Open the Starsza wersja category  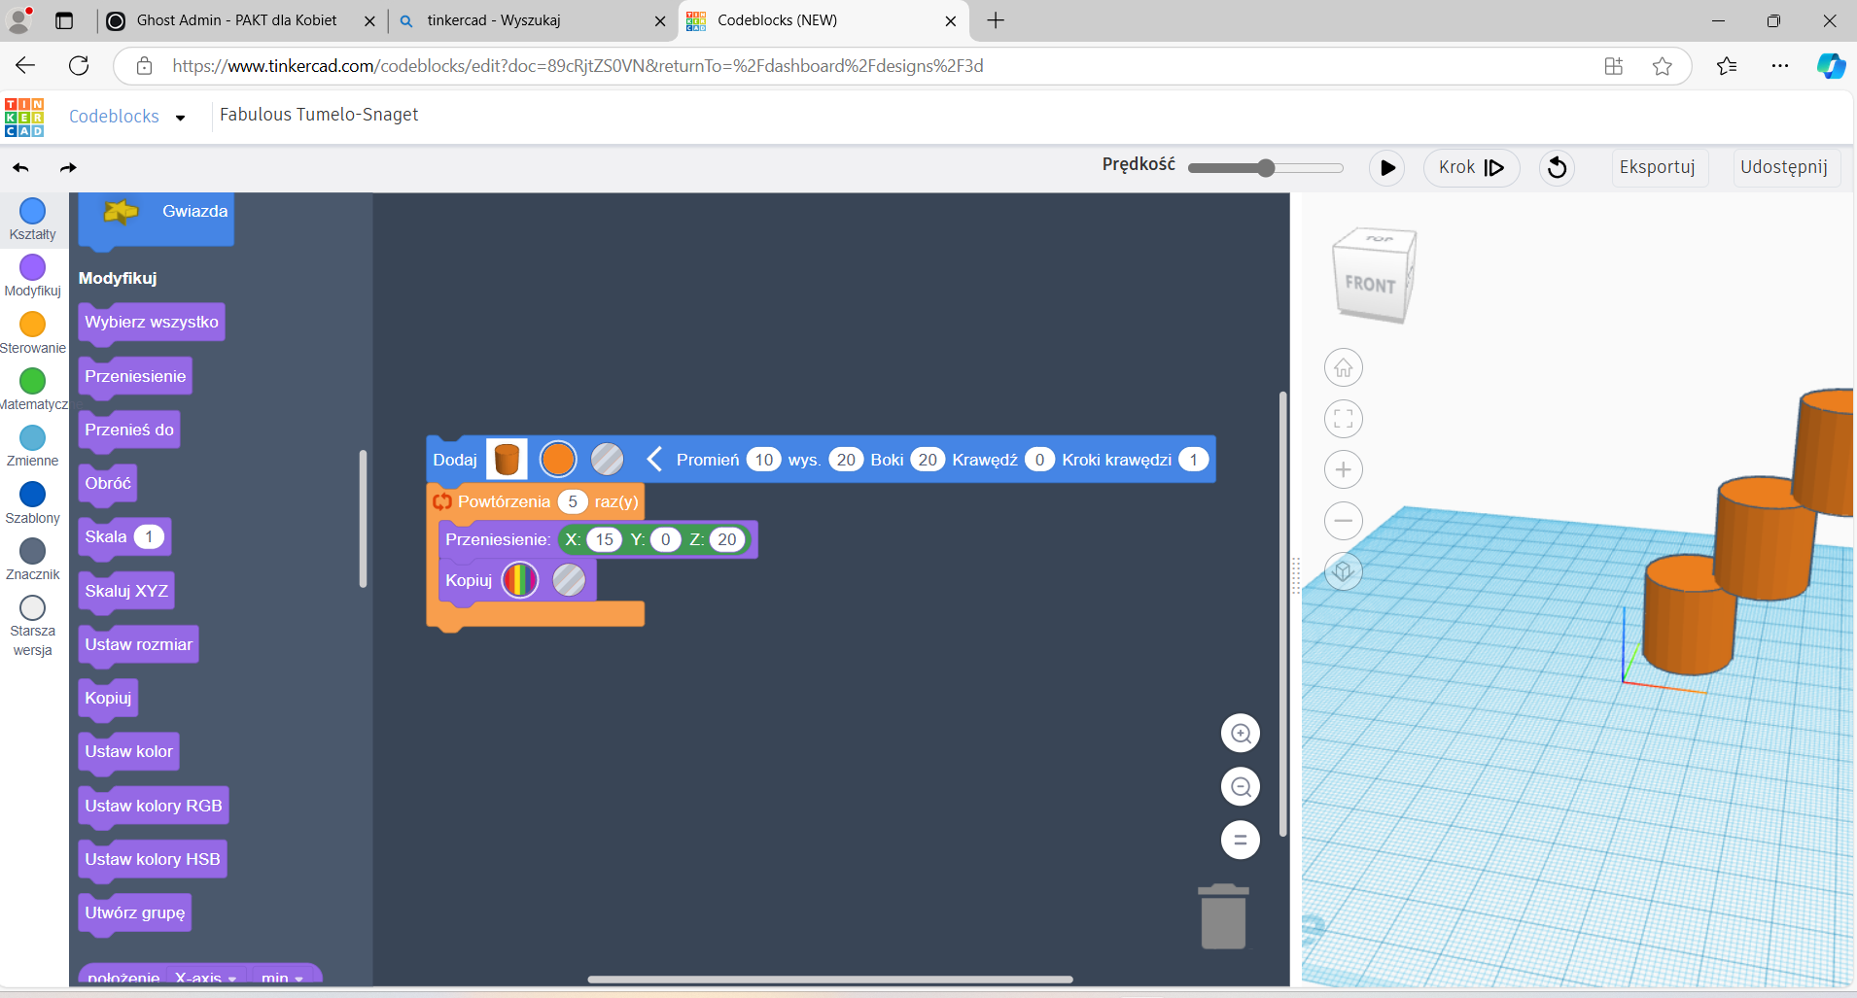(x=33, y=626)
